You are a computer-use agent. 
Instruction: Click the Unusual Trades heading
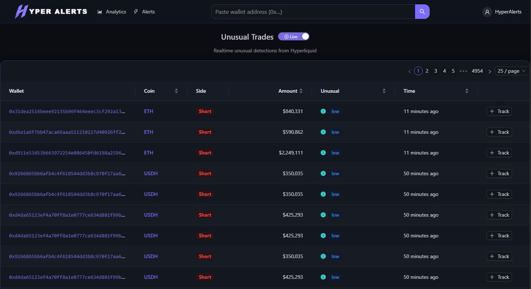(x=247, y=37)
